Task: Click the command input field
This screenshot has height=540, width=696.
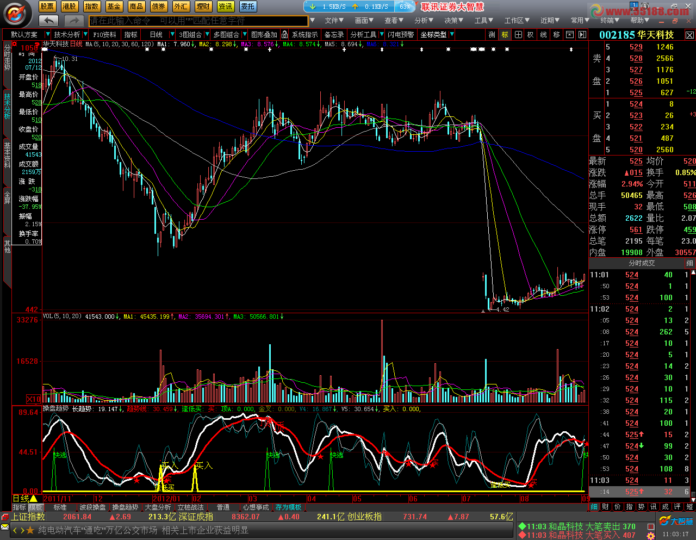Action: pos(198,21)
